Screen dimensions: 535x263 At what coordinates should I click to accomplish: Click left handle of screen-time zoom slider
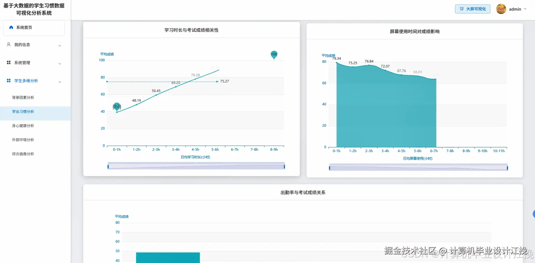[x=329, y=168]
